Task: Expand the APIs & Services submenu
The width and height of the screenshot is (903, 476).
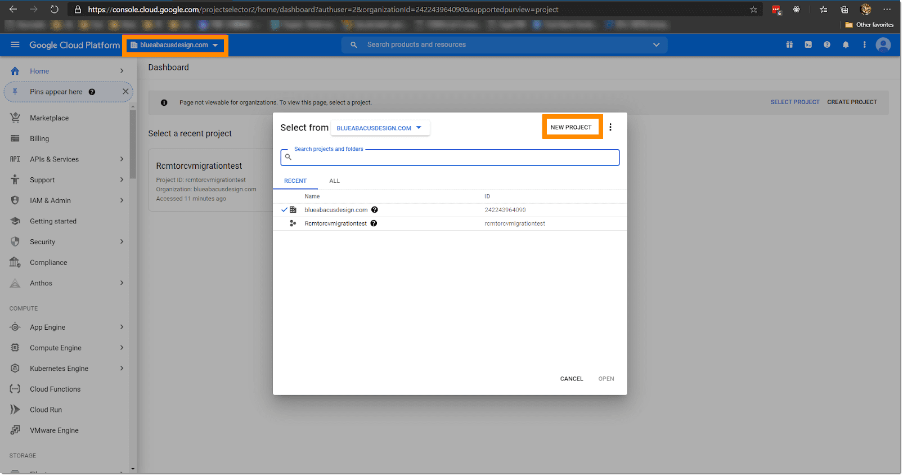Action: pyautogui.click(x=122, y=159)
